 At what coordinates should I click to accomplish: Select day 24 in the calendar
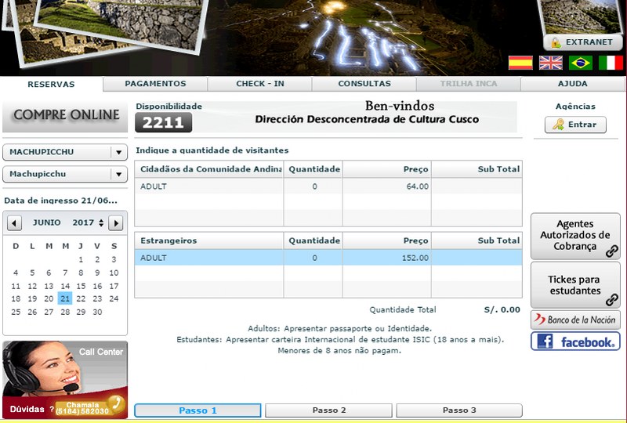tap(114, 298)
